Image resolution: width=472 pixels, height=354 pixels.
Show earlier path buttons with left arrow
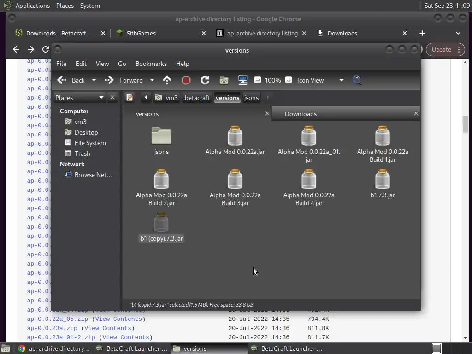[146, 98]
